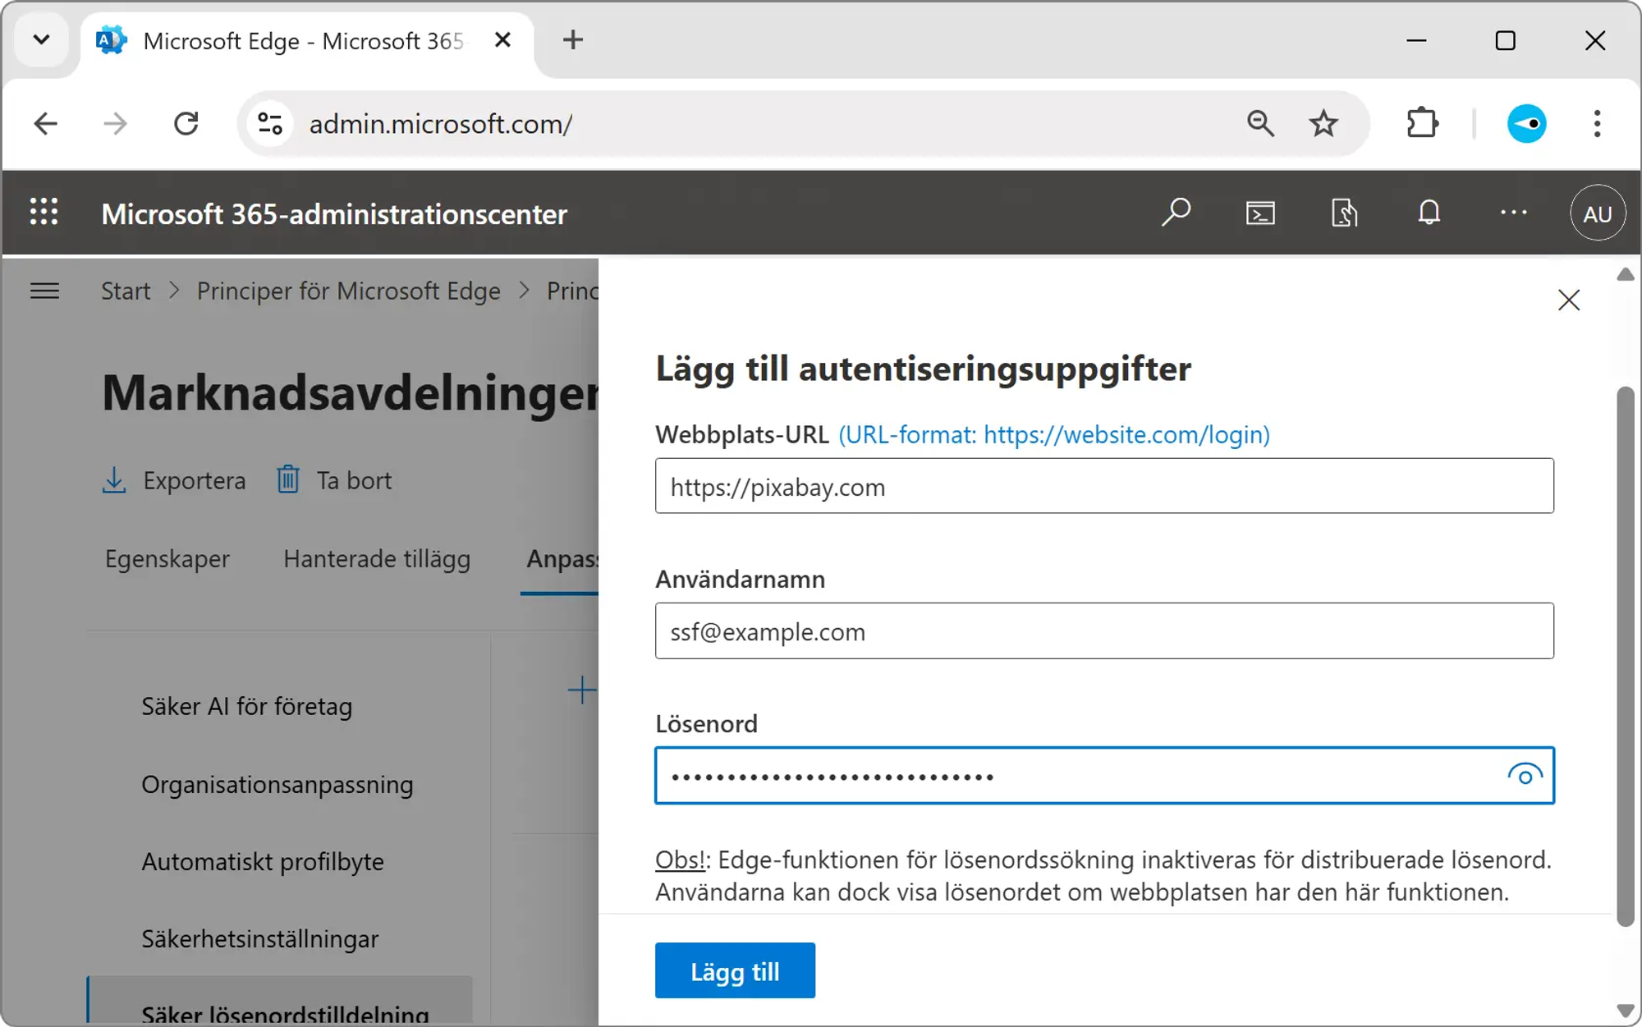Open a new browser tab

click(573, 39)
